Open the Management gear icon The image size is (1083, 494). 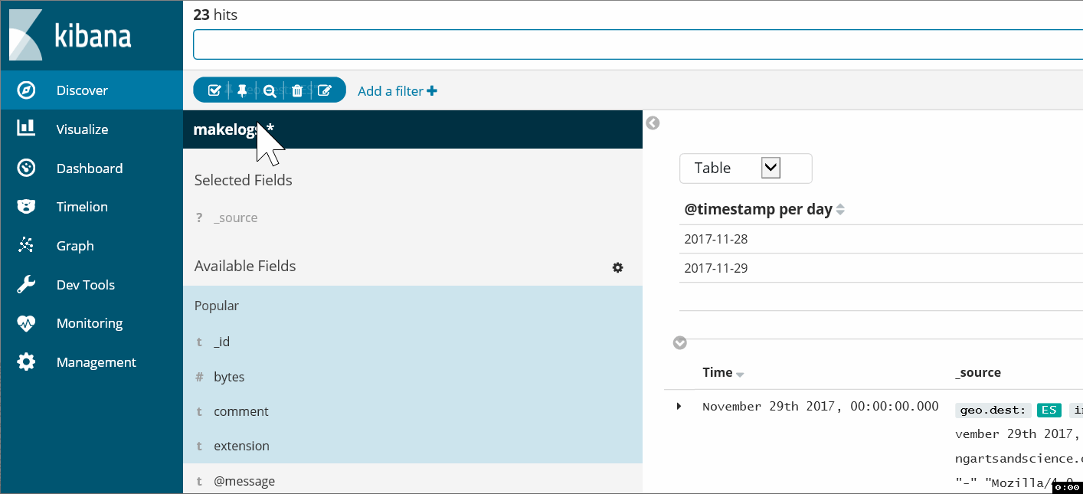26,362
